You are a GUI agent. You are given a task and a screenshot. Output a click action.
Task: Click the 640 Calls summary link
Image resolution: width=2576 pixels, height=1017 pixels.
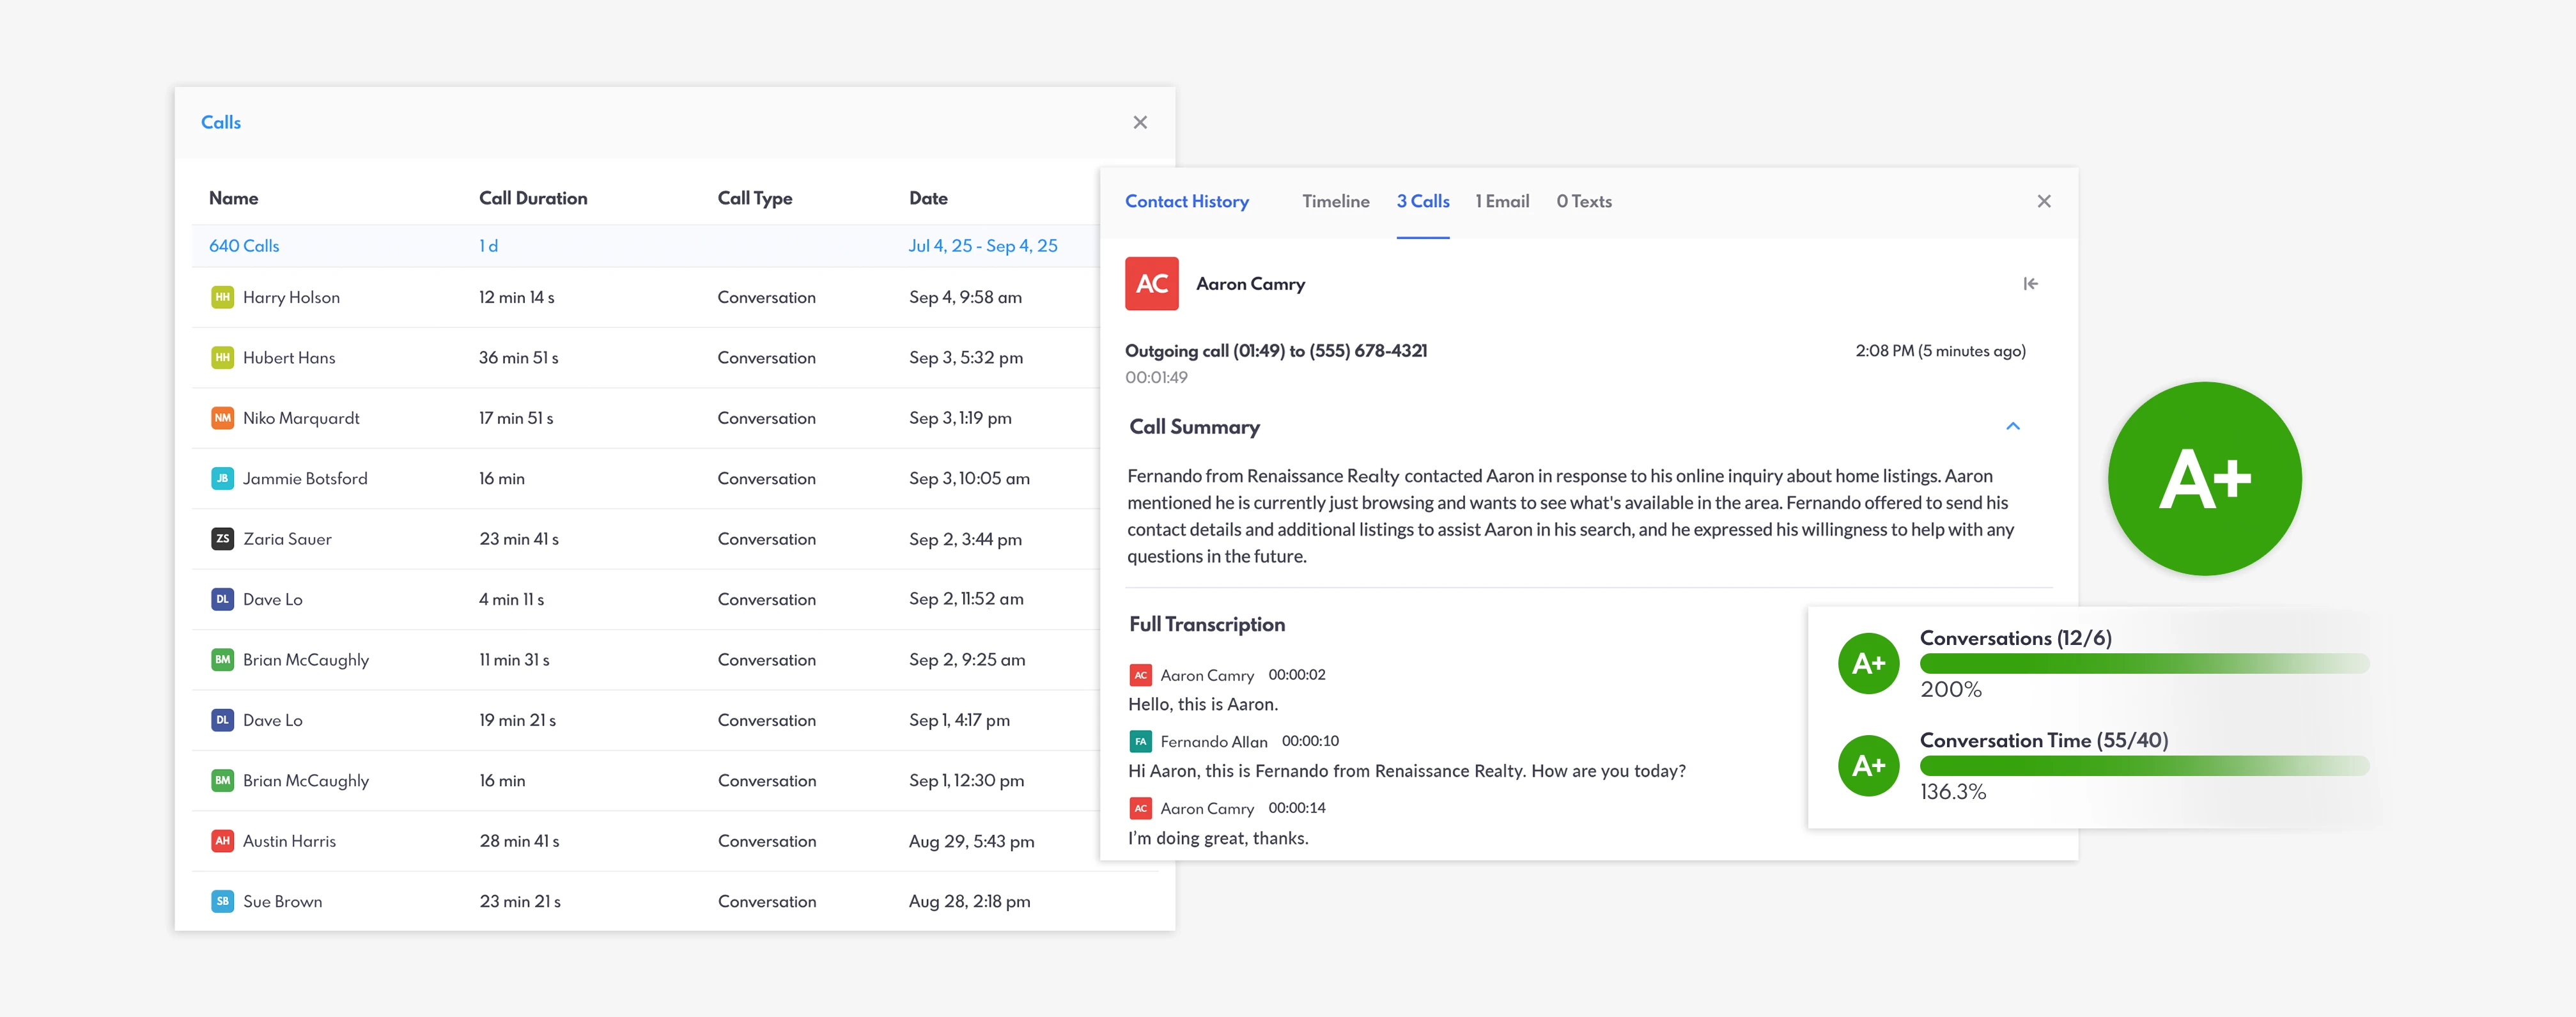[x=244, y=246]
